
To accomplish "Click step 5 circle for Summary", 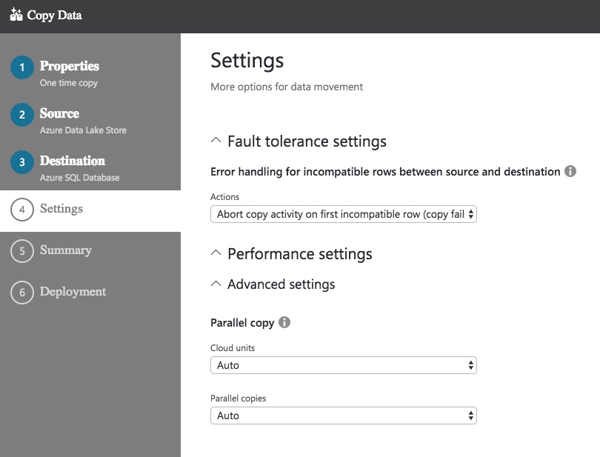I will [22, 251].
